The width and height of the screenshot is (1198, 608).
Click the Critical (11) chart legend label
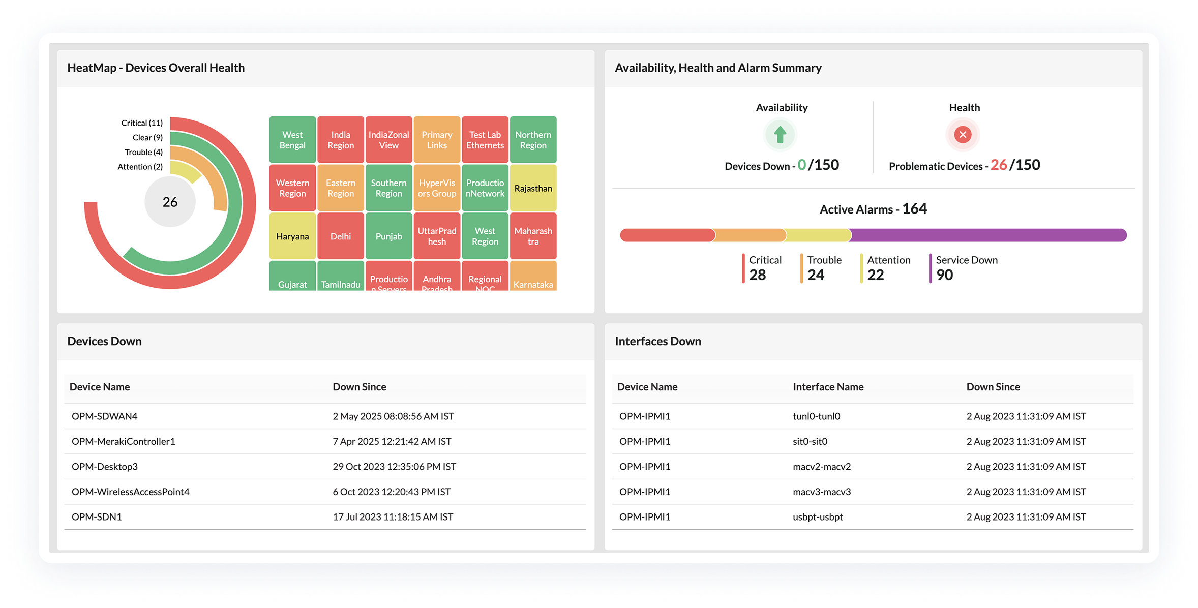click(x=142, y=123)
